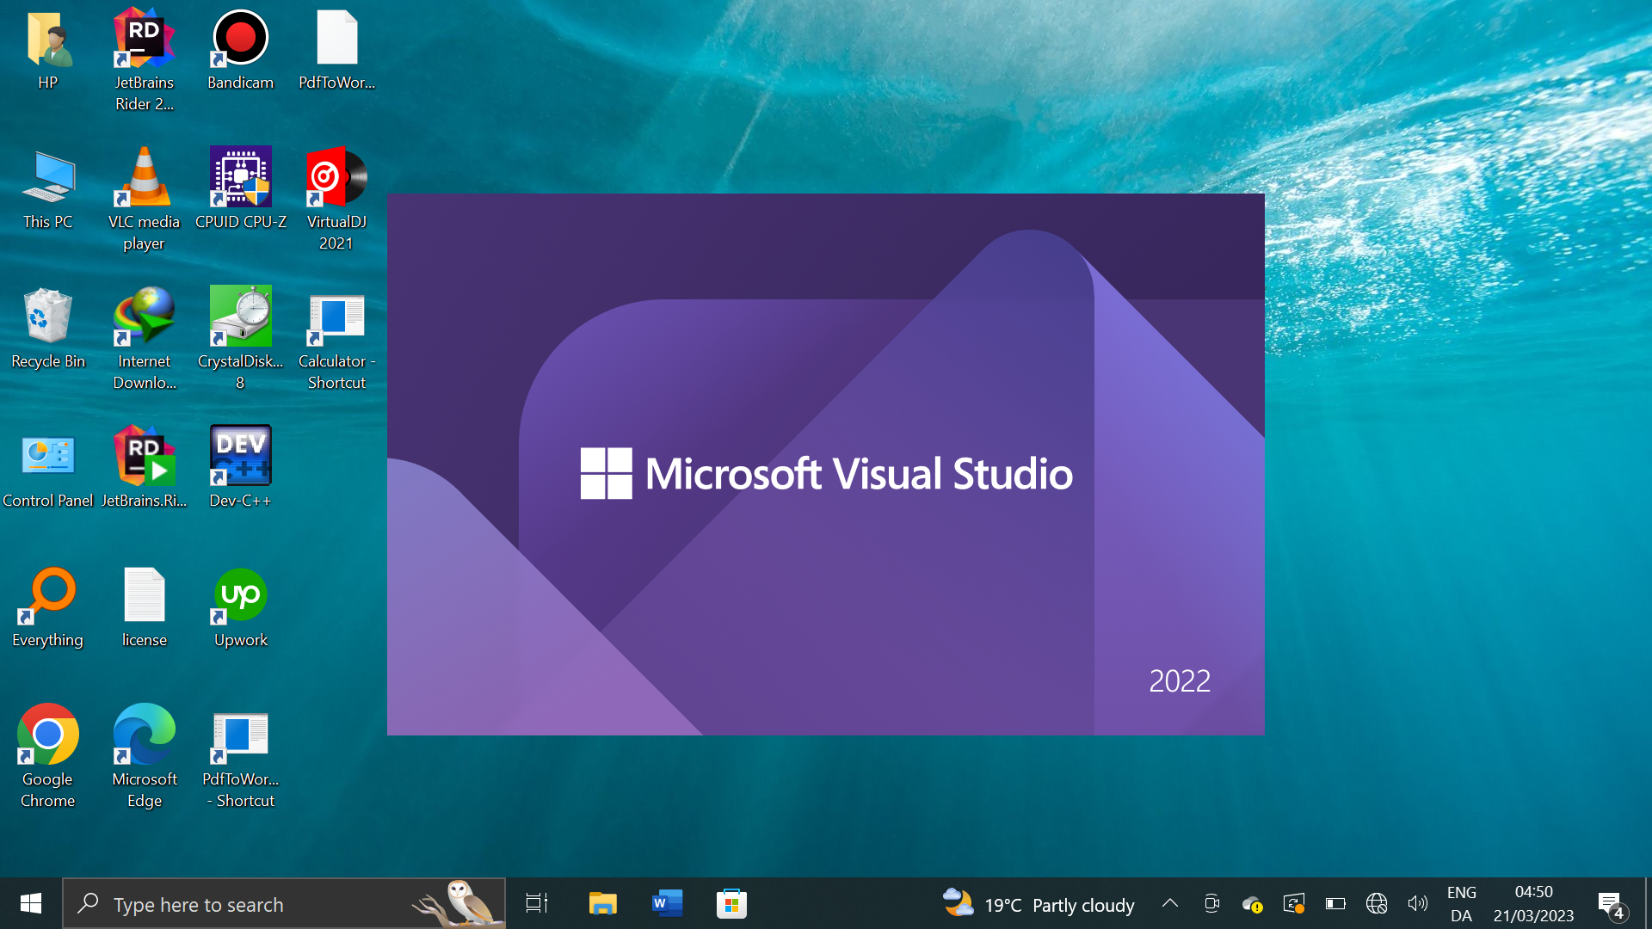Select the VirtualDJ 2021 icon

[336, 178]
